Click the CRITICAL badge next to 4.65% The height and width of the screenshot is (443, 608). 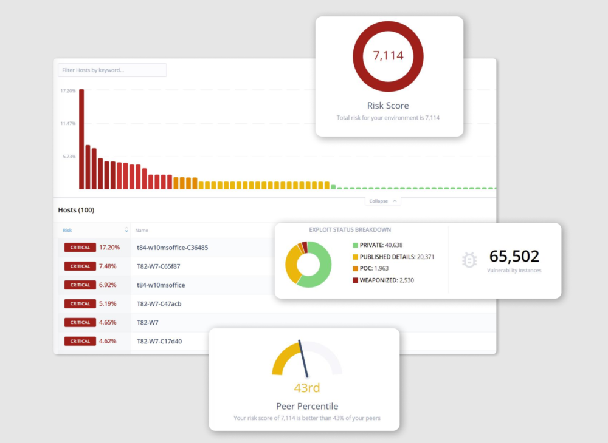point(80,322)
